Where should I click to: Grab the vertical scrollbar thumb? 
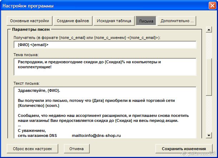[x=209, y=77]
